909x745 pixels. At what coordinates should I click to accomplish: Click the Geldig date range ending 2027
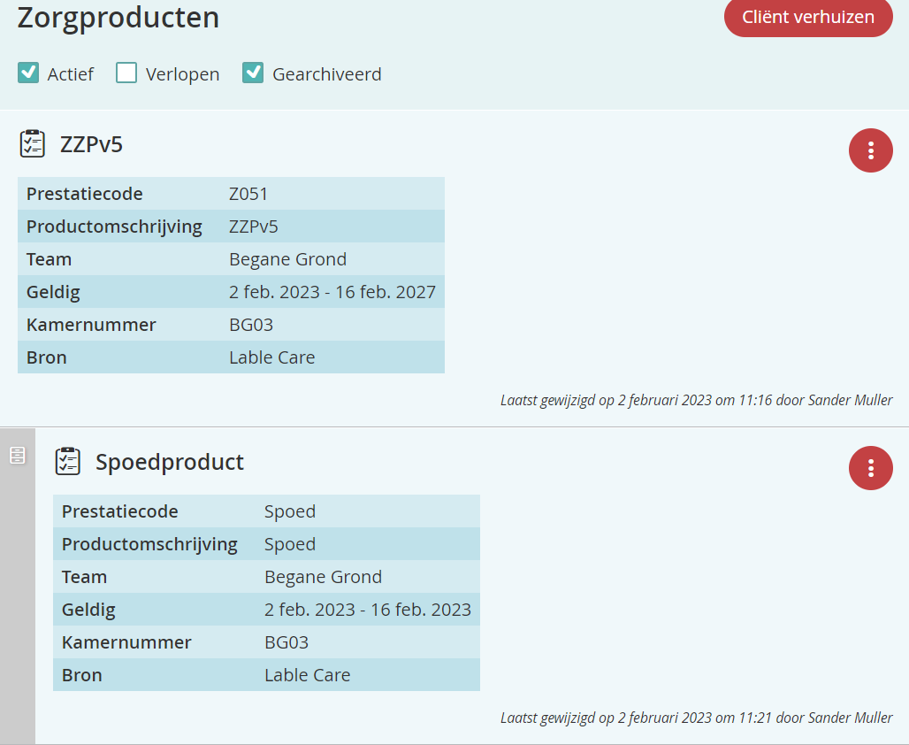(x=332, y=292)
